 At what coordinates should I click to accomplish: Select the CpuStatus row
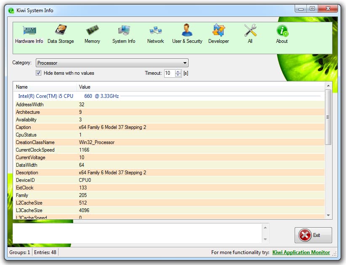[x=170, y=135]
